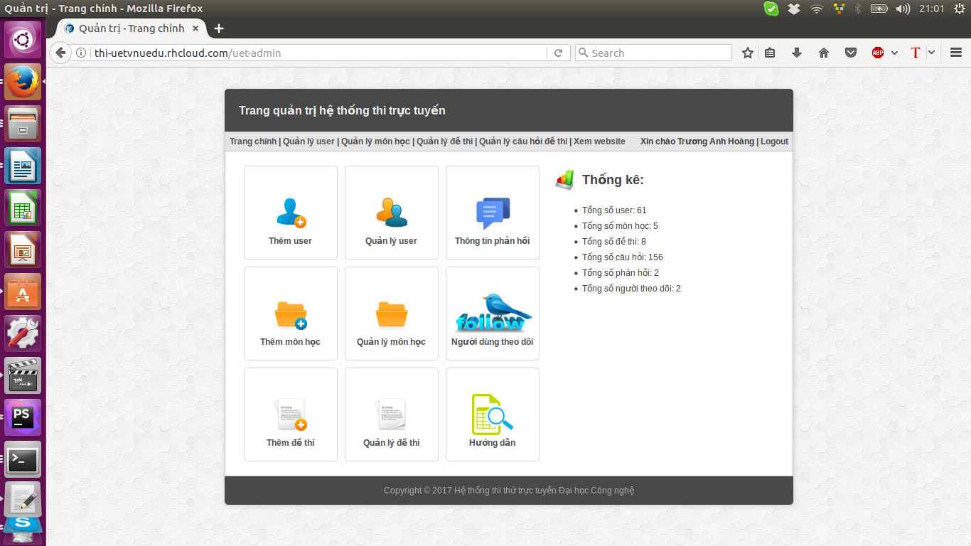
Task: Open the Xem website link
Action: point(599,141)
